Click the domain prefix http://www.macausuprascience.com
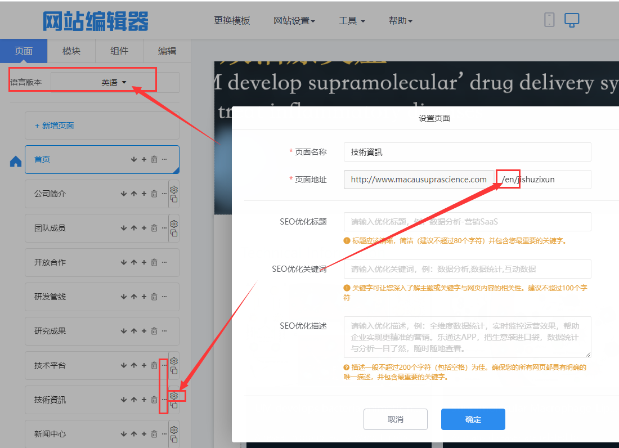This screenshot has height=448, width=619. pos(419,180)
